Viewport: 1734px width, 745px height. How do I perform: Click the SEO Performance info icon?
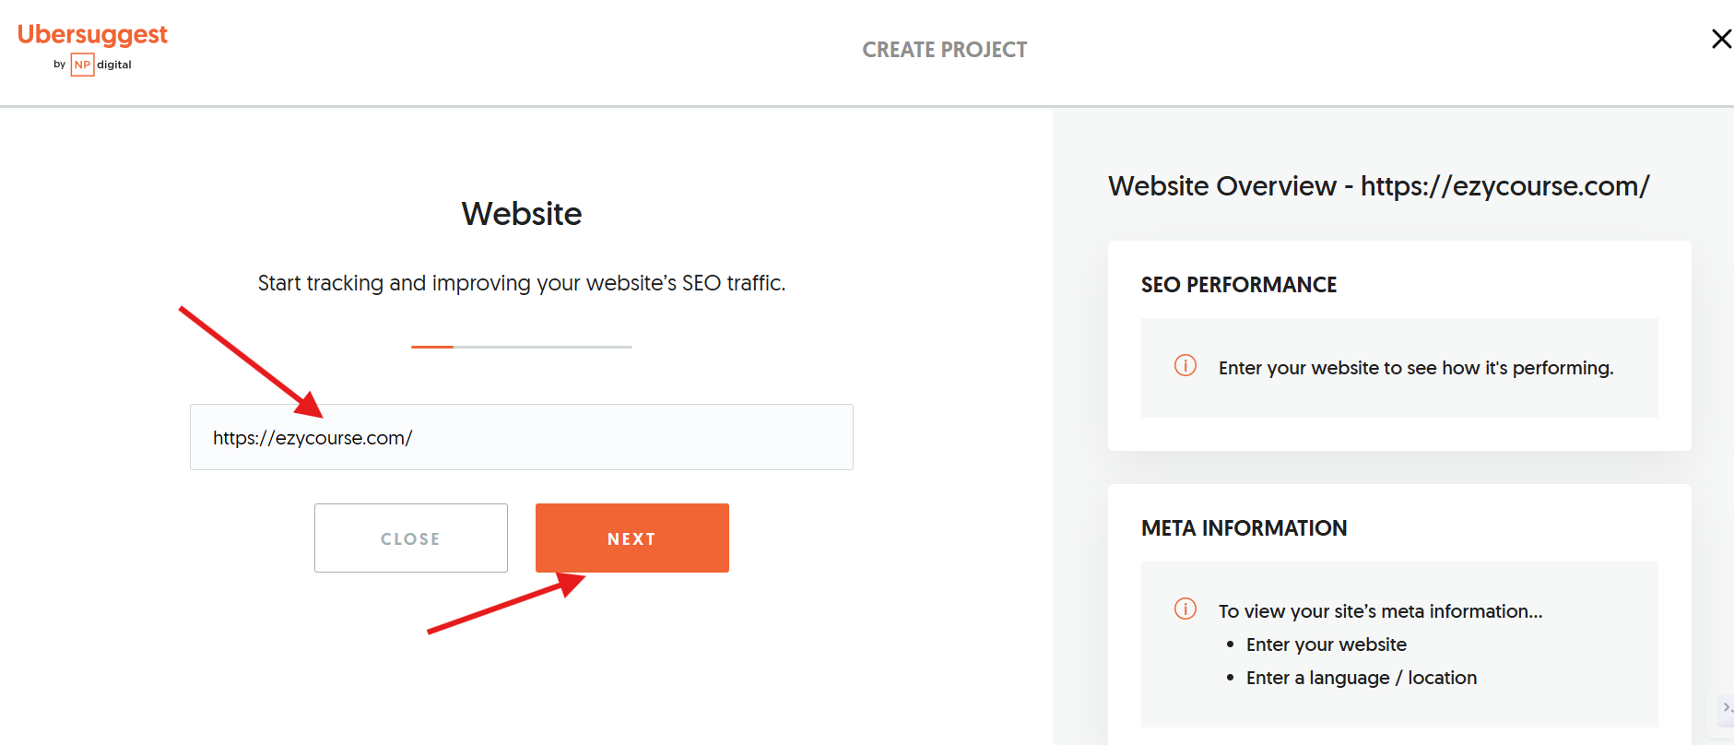coord(1185,366)
